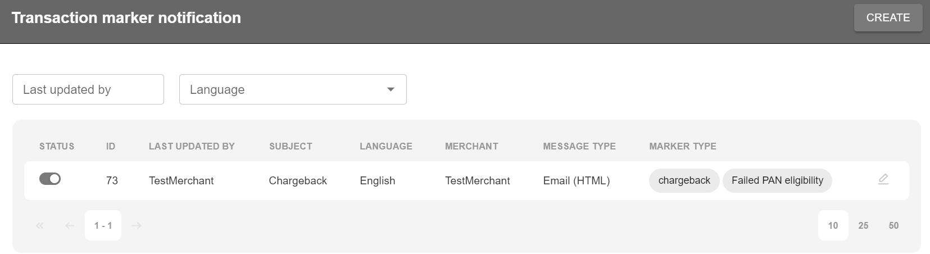The image size is (930, 254).
Task: Click the pencil edit icon in row 73
Action: [883, 180]
